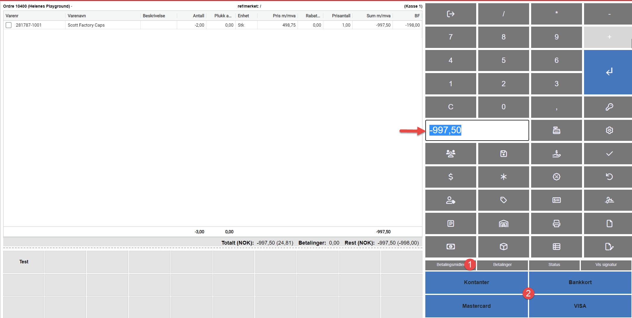The image size is (632, 318).
Task: Tick checkbox for item 281787-1001
Action: click(x=9, y=25)
